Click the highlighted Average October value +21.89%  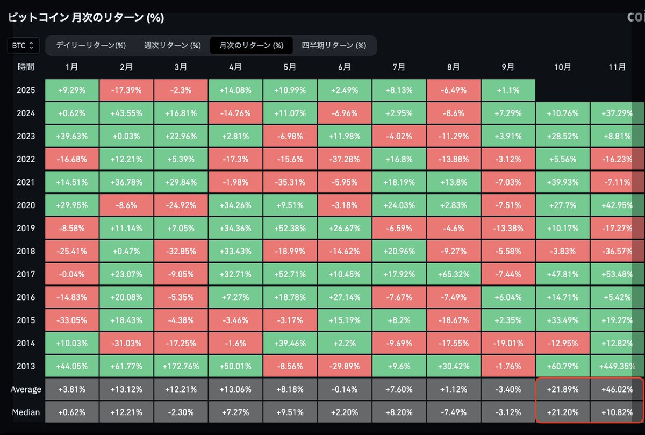[x=563, y=389]
